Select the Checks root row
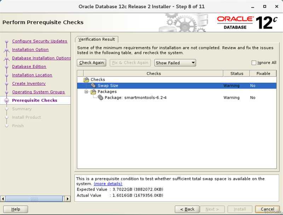 (177, 79)
